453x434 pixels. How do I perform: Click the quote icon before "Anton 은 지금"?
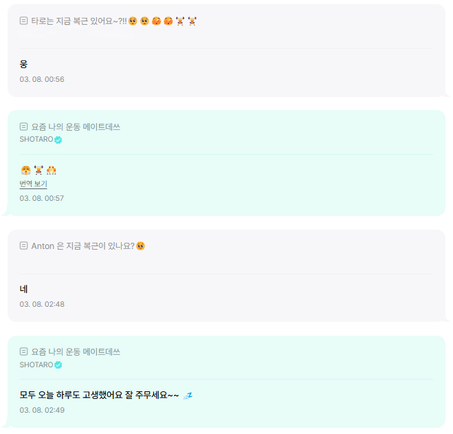(24, 246)
